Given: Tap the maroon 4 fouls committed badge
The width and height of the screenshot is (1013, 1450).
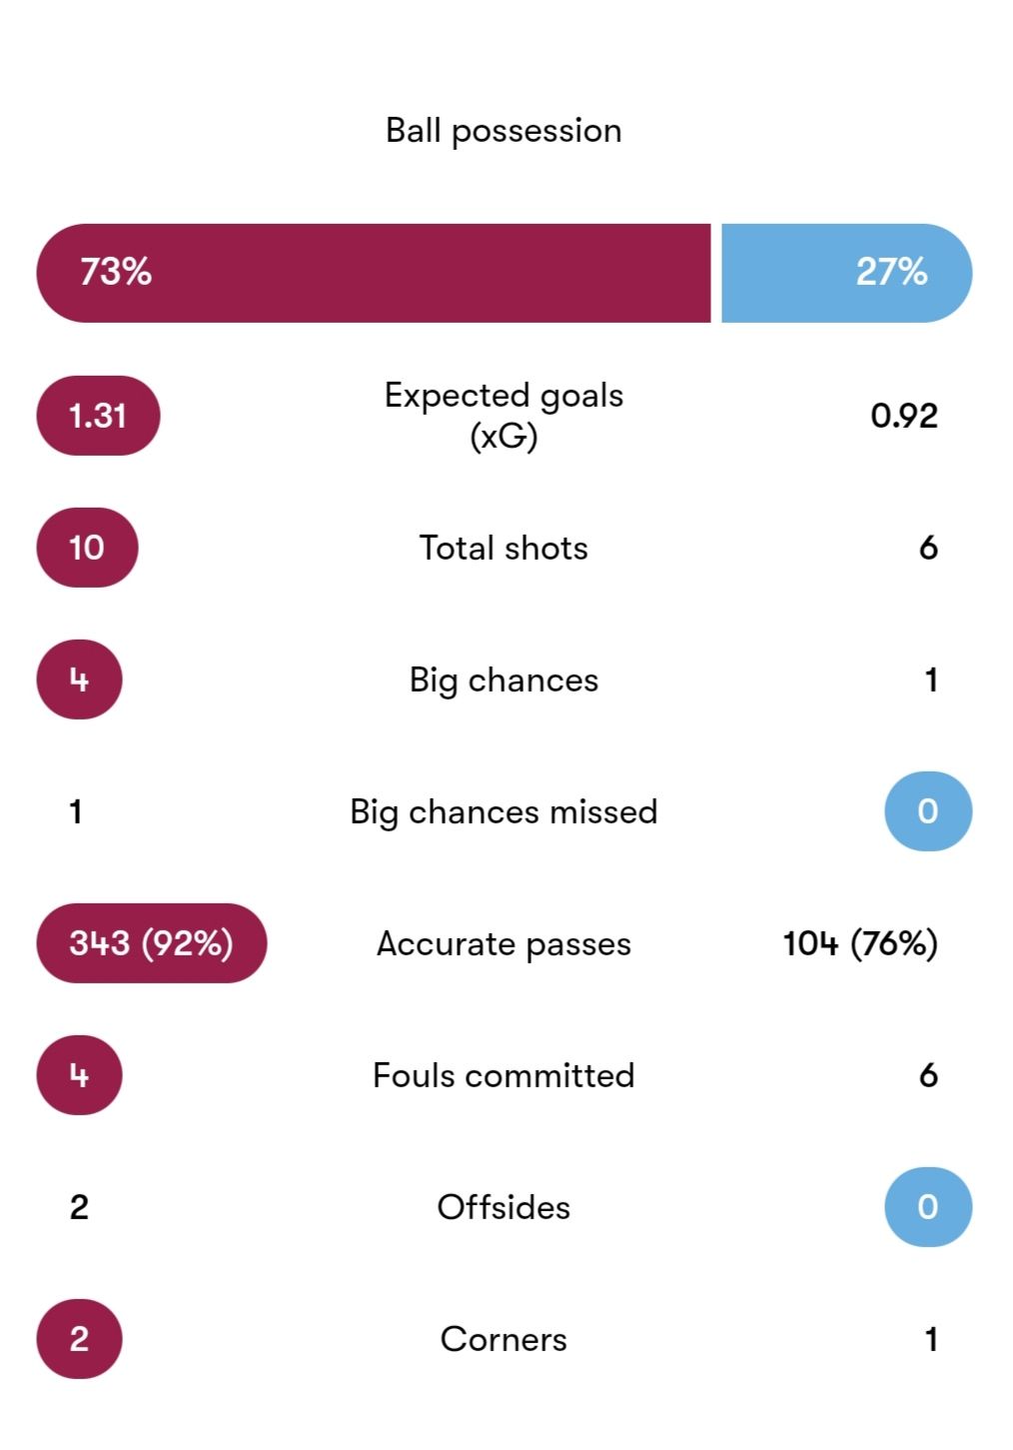Looking at the screenshot, I should [79, 1075].
